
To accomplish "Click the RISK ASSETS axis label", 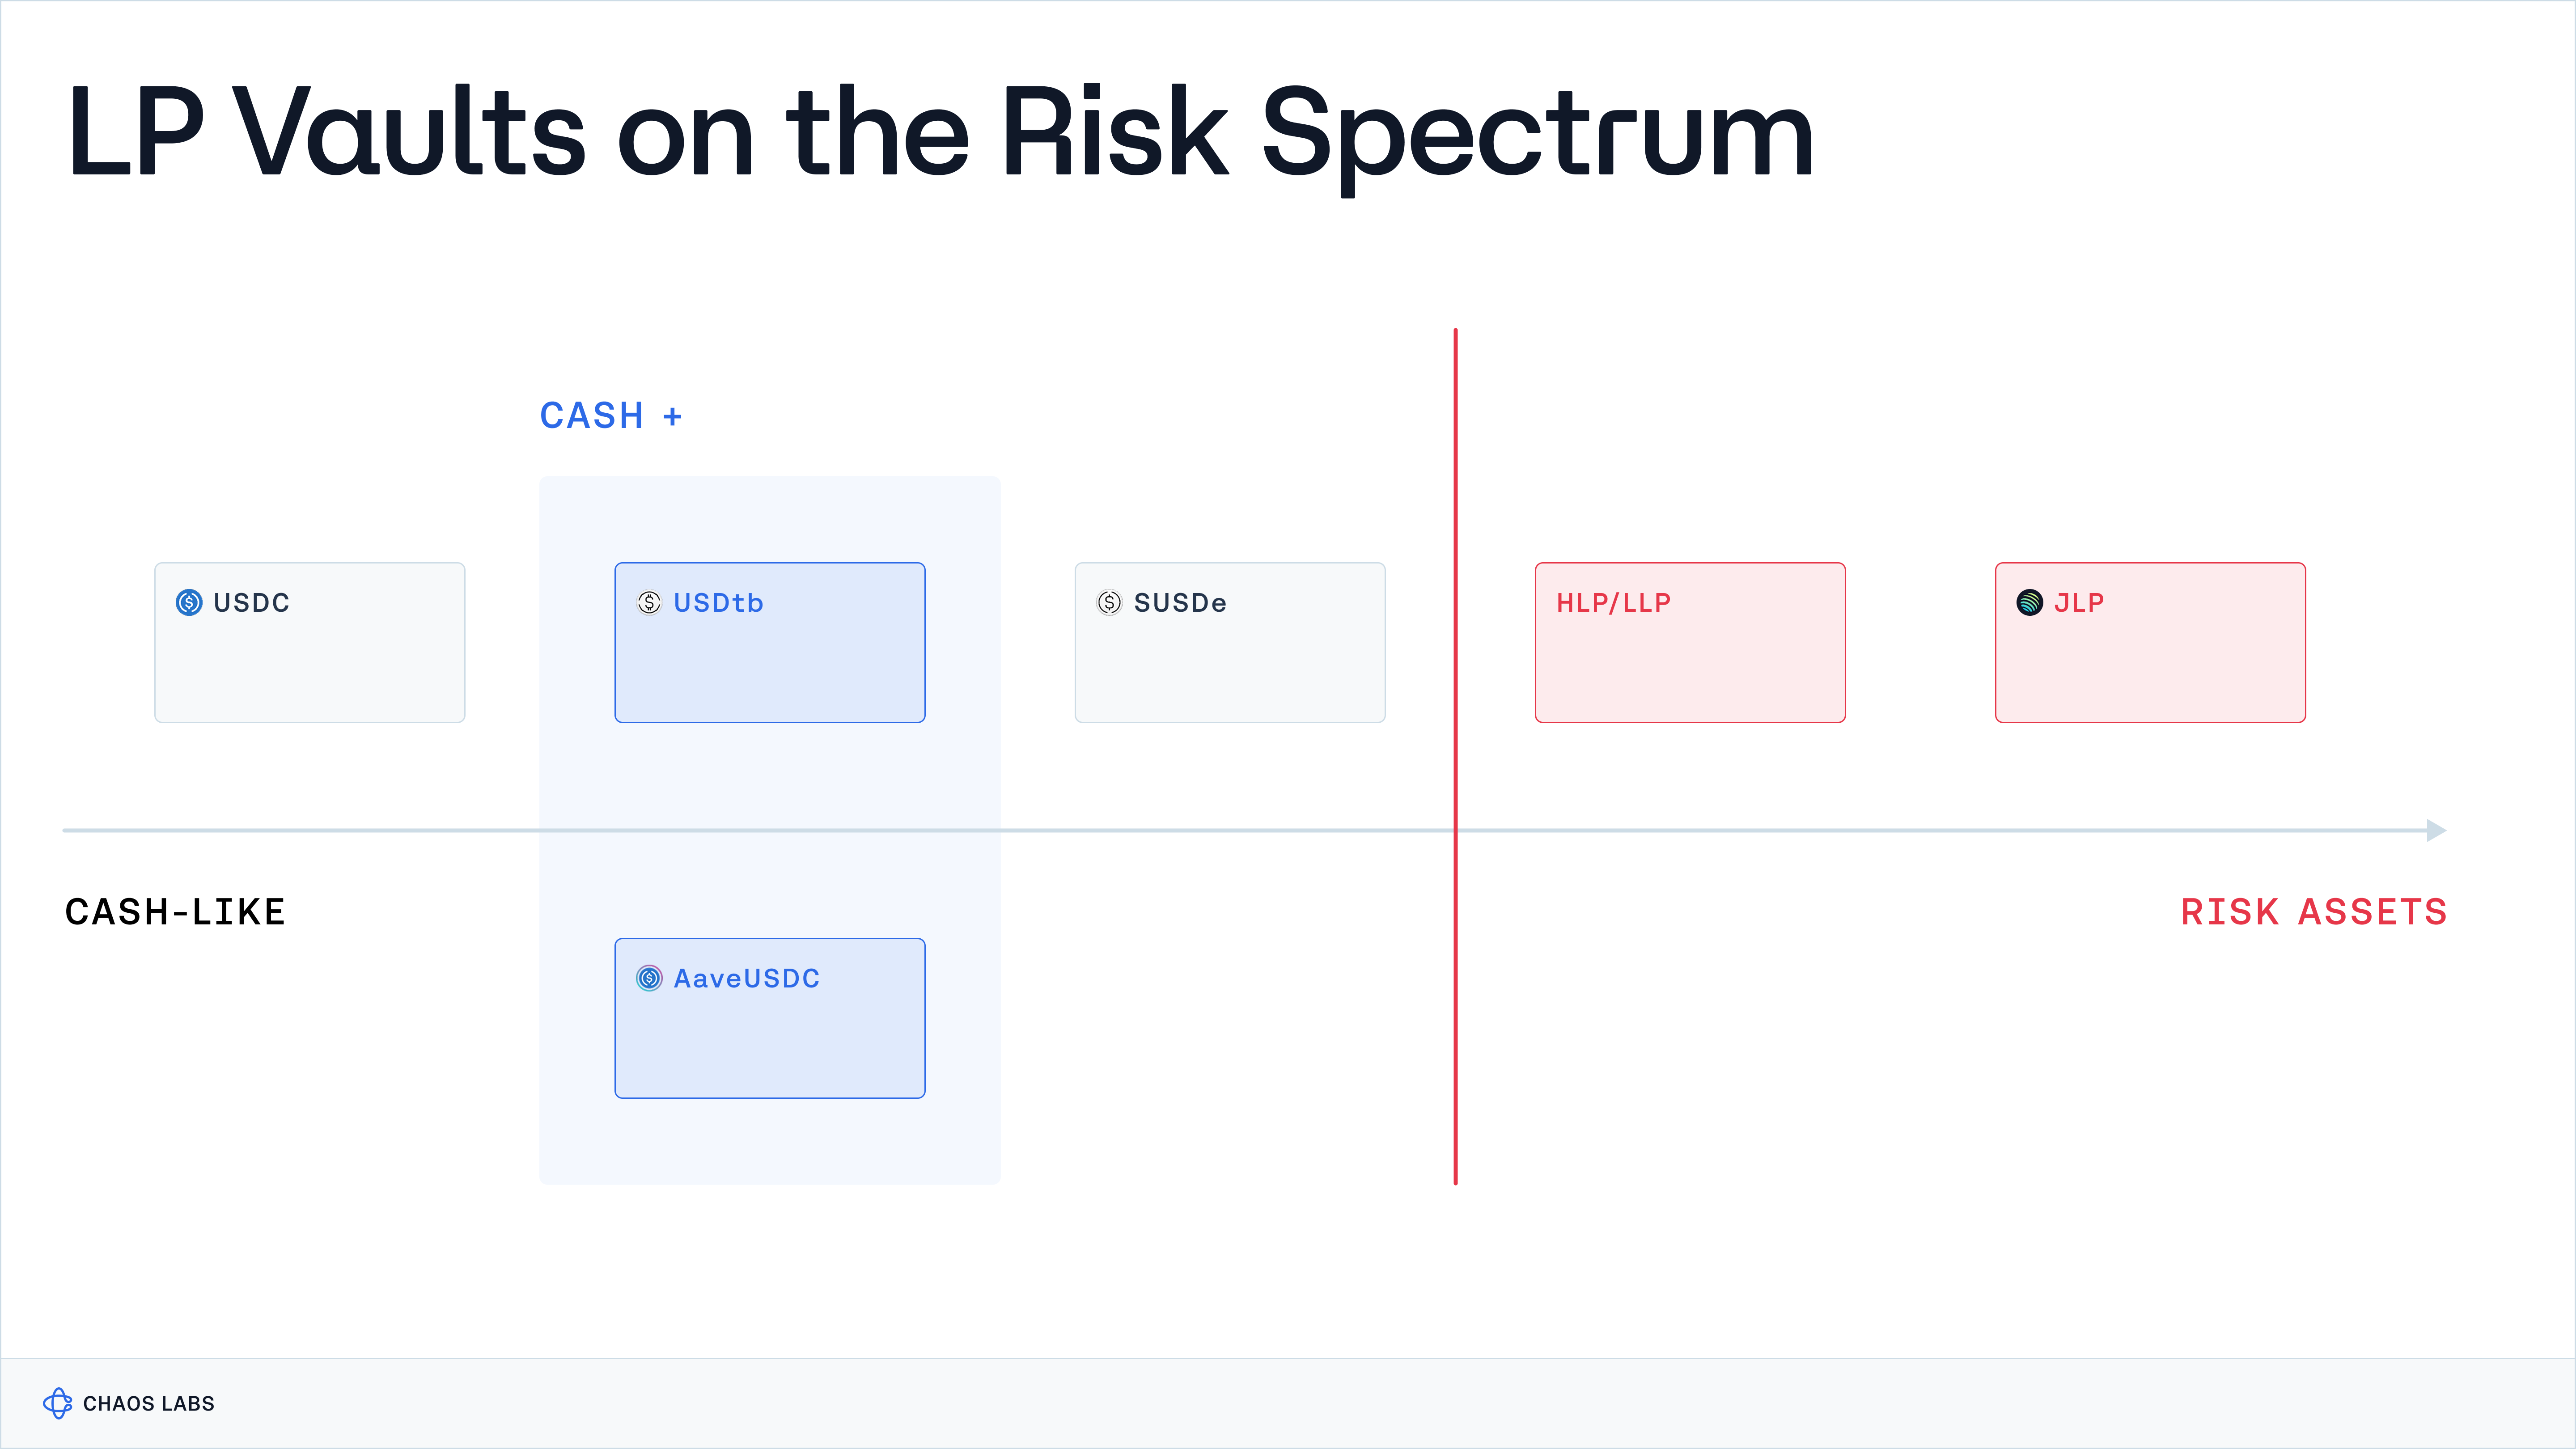I will (x=2313, y=912).
